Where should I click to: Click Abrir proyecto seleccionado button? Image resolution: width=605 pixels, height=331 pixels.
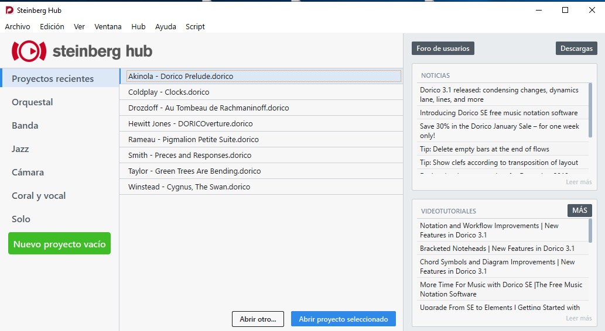click(x=343, y=319)
